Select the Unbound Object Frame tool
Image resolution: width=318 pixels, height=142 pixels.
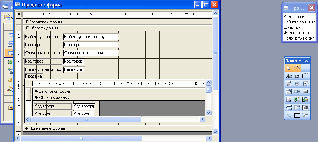[297, 99]
